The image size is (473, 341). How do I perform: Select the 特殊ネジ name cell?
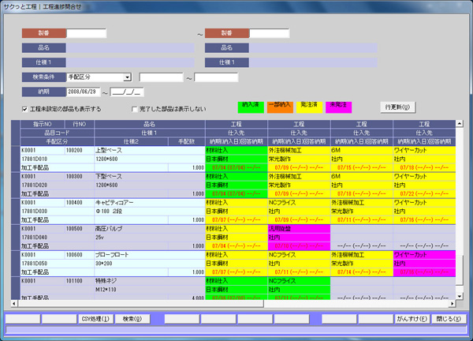click(x=150, y=281)
